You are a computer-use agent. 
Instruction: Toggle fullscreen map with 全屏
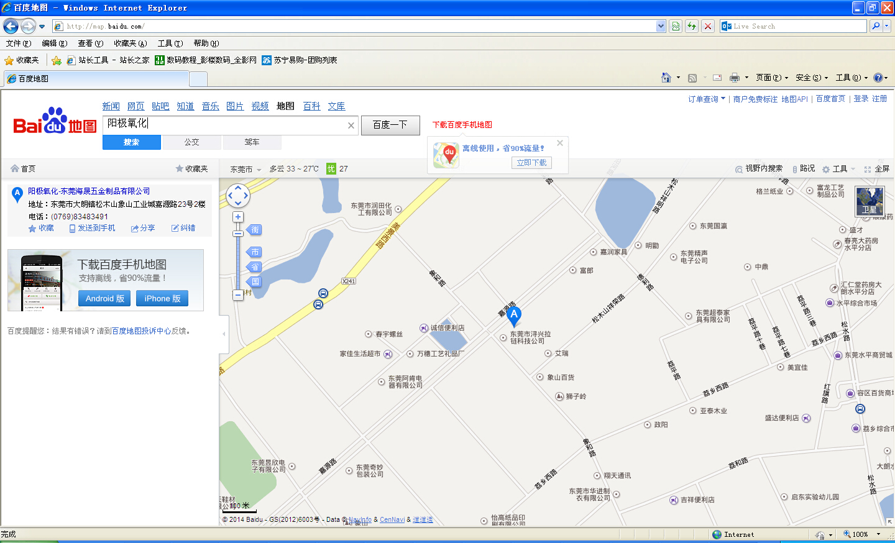(x=877, y=169)
